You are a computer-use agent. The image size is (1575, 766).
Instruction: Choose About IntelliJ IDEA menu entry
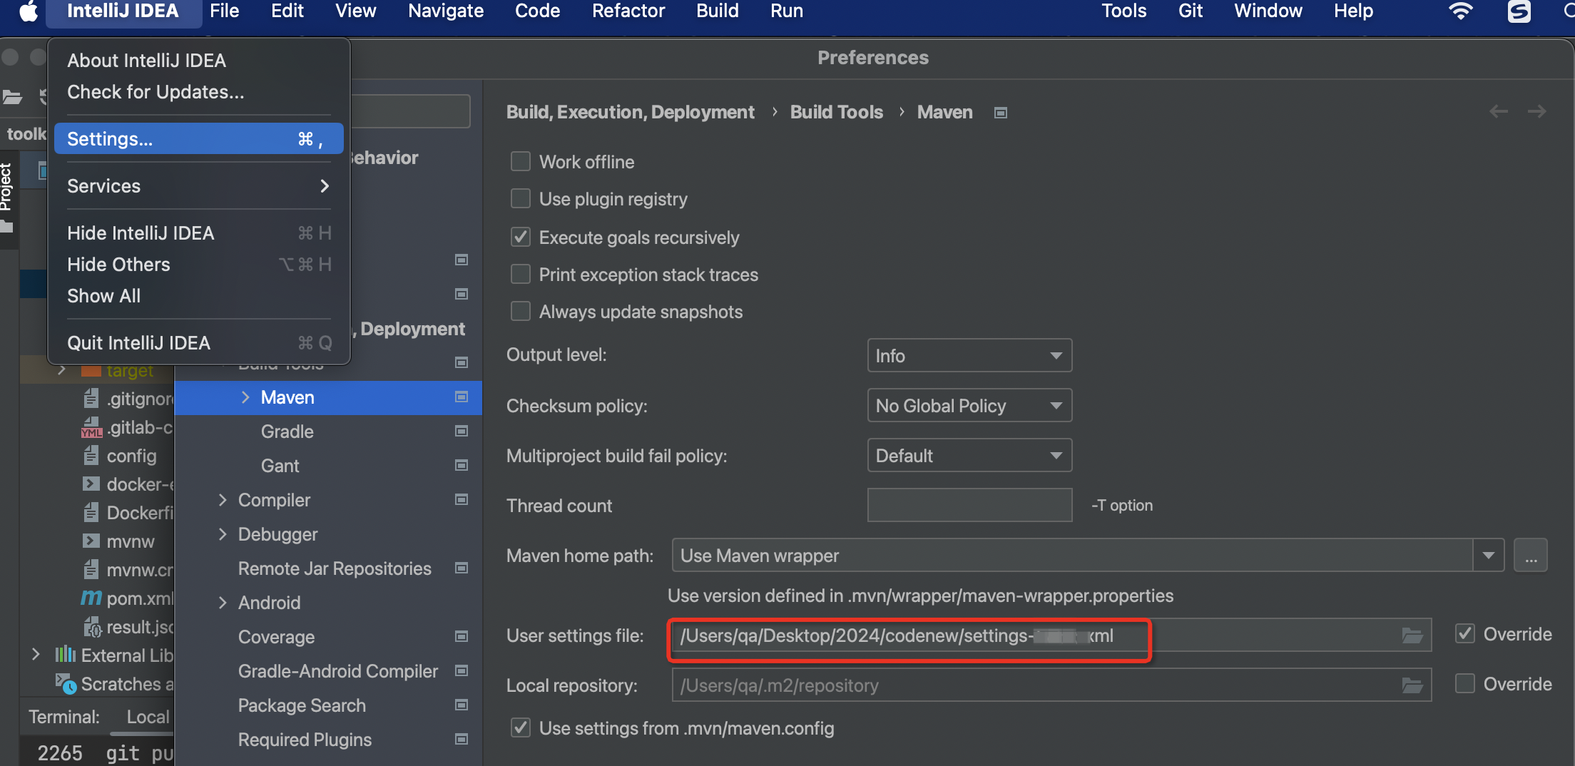(199, 61)
